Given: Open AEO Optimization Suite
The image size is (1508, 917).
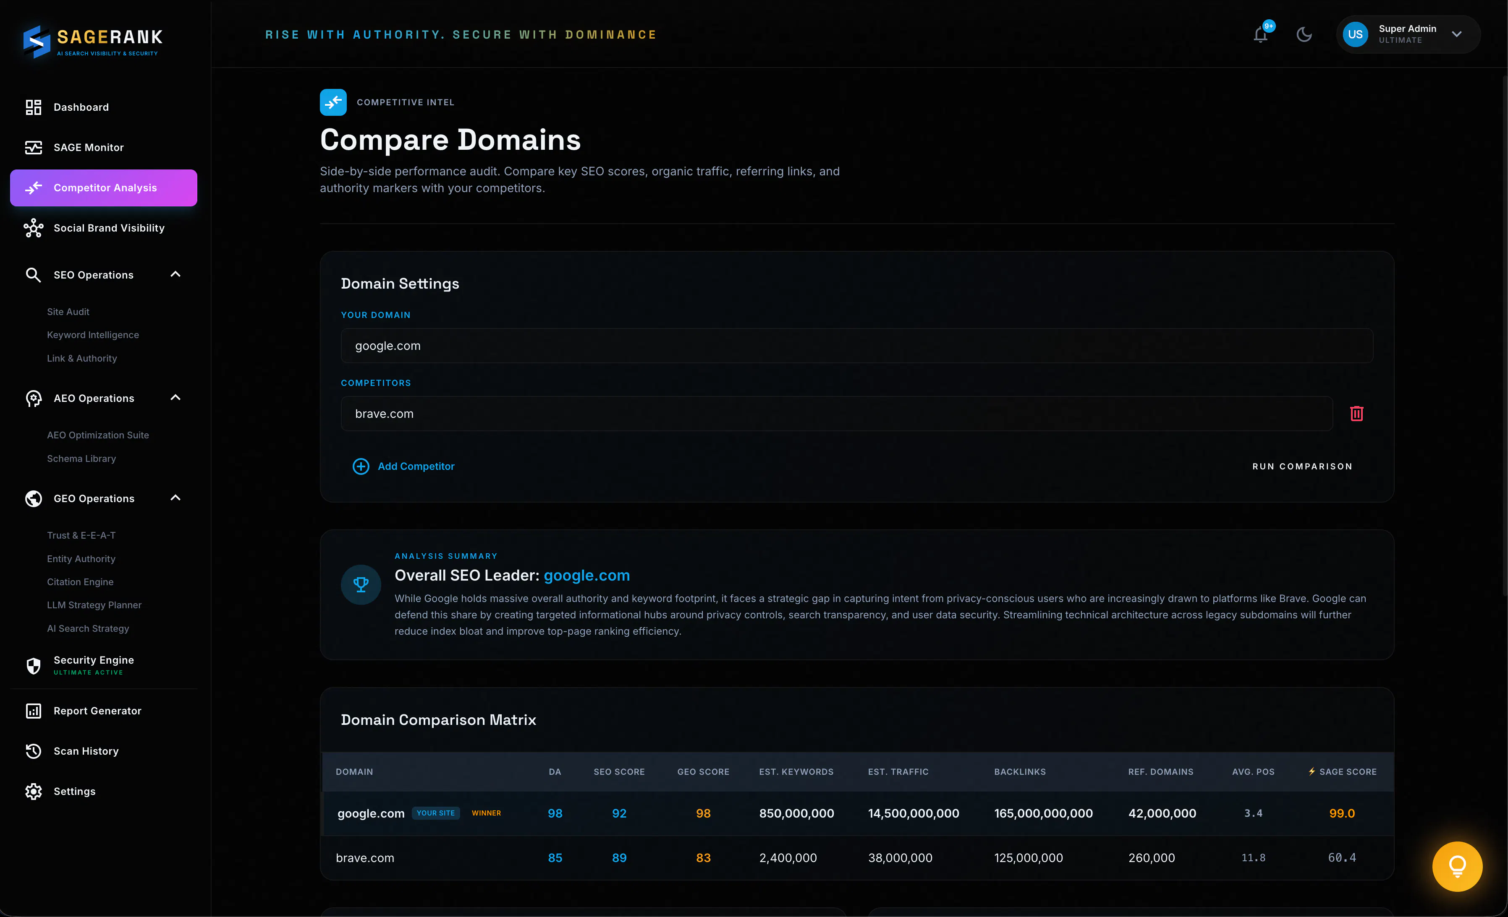Looking at the screenshot, I should (x=98, y=435).
